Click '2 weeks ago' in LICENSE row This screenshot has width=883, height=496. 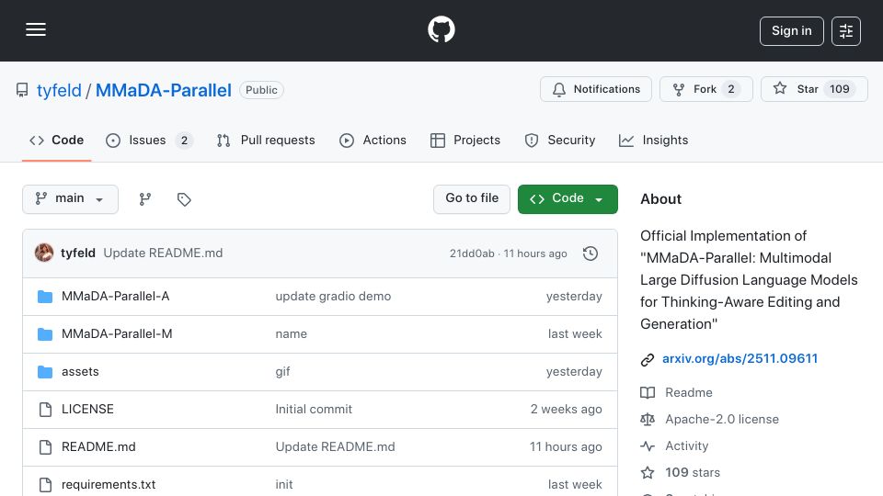point(566,410)
